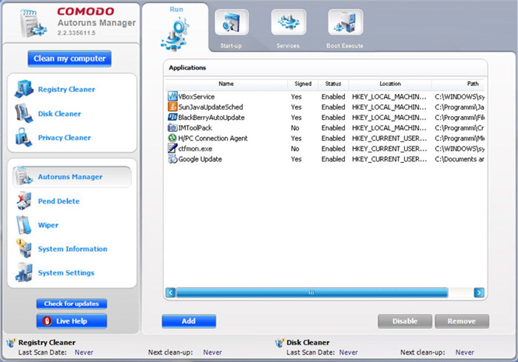Open System Settings
The height and width of the screenshot is (362, 518).
(65, 273)
